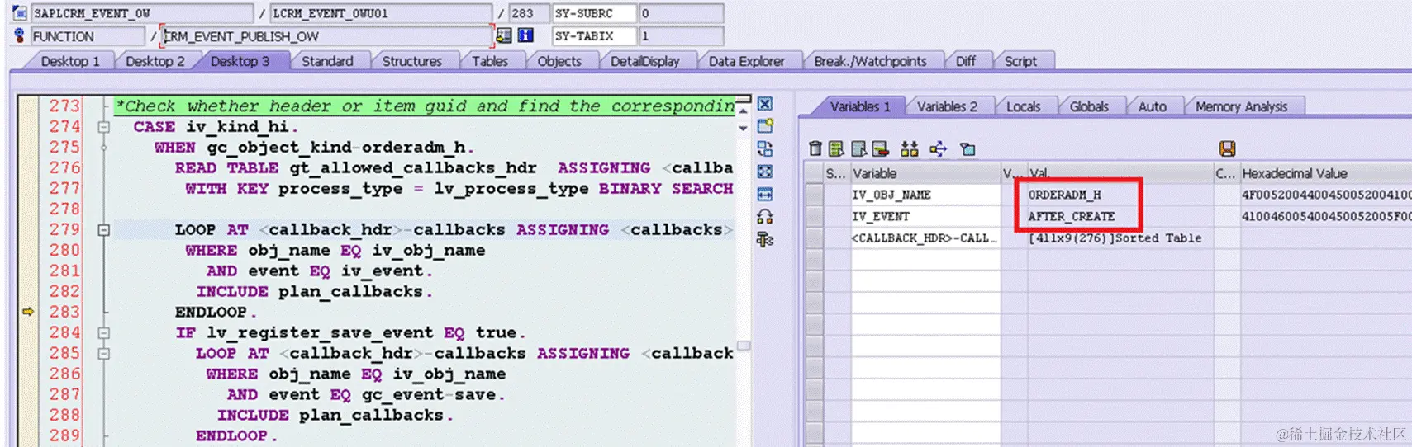
Task: Click the IV_EVENT variable cell
Action: click(925, 216)
